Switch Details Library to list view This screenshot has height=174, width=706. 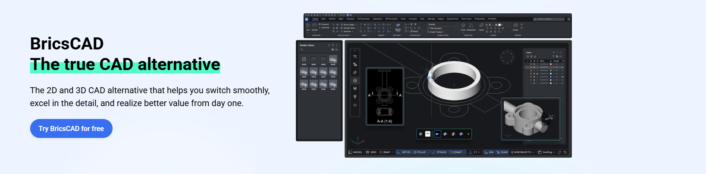point(337,49)
